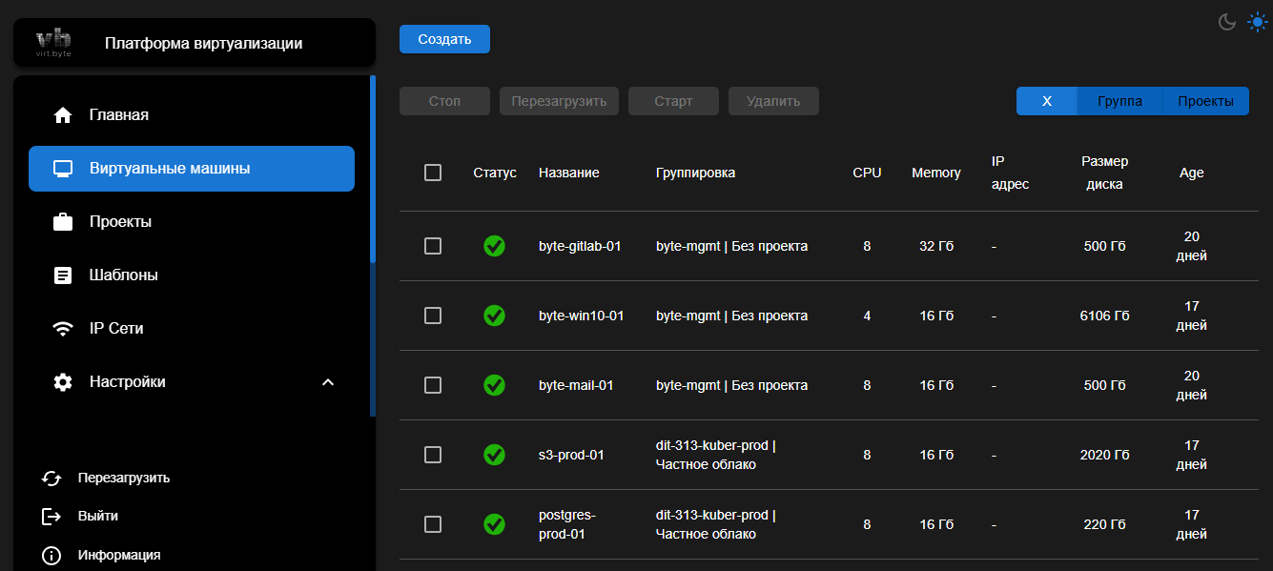The image size is (1273, 571).
Task: Click the sidebar vertical scrollbar
Action: coord(373,172)
